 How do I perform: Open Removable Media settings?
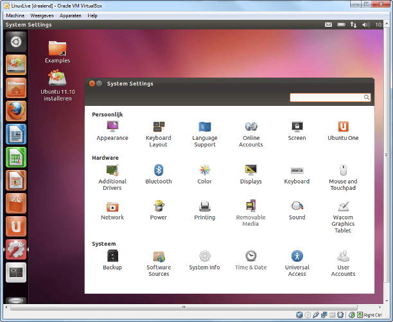coord(251,213)
